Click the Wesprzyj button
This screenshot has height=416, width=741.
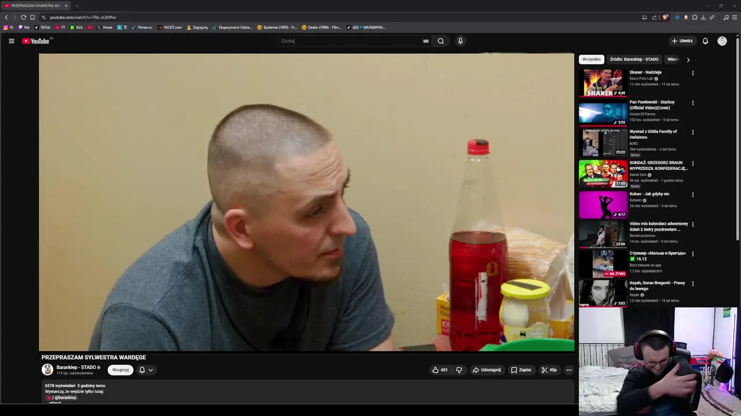120,370
